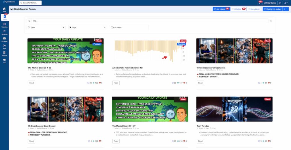
Task: Open the Screeners sidebar icon
Action: click(4, 32)
